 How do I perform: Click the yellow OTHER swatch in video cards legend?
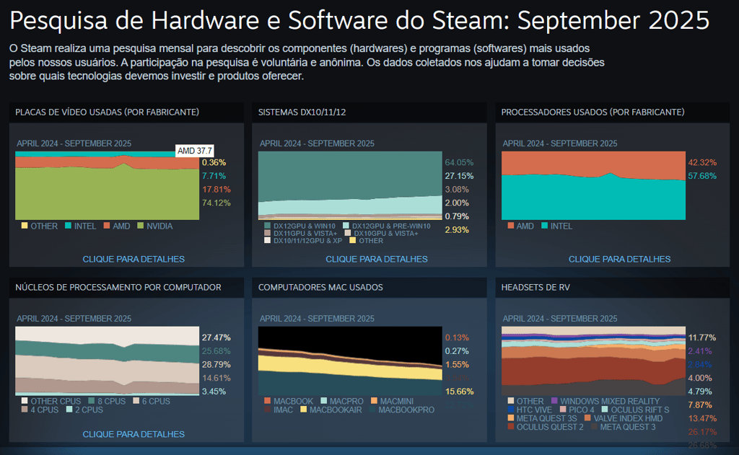(25, 226)
